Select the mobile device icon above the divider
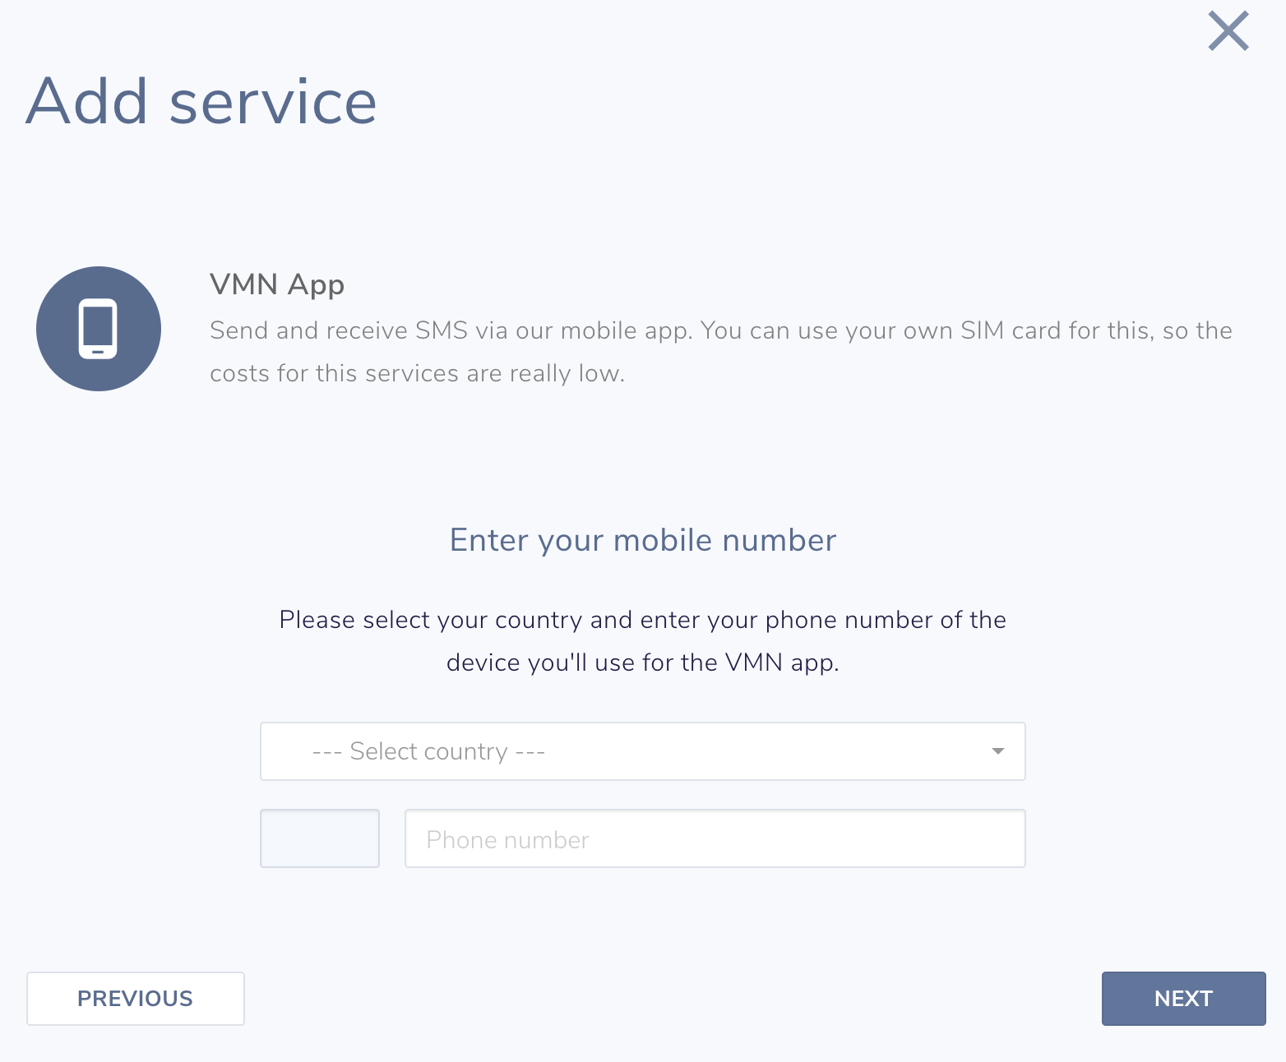The width and height of the screenshot is (1286, 1062). tap(98, 328)
